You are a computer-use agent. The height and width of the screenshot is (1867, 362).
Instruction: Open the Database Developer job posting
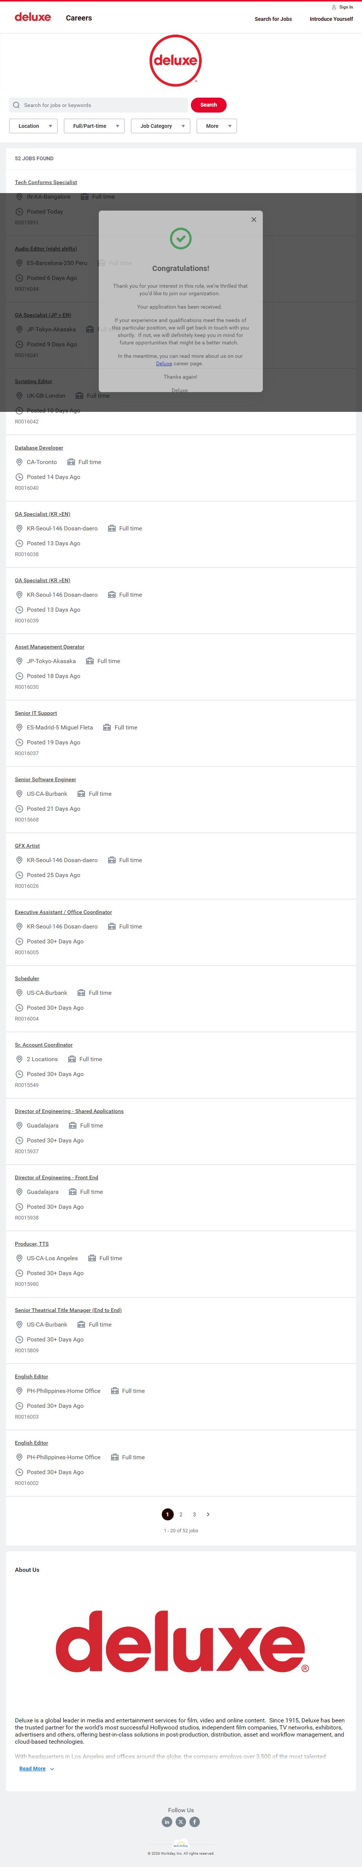[x=39, y=448]
